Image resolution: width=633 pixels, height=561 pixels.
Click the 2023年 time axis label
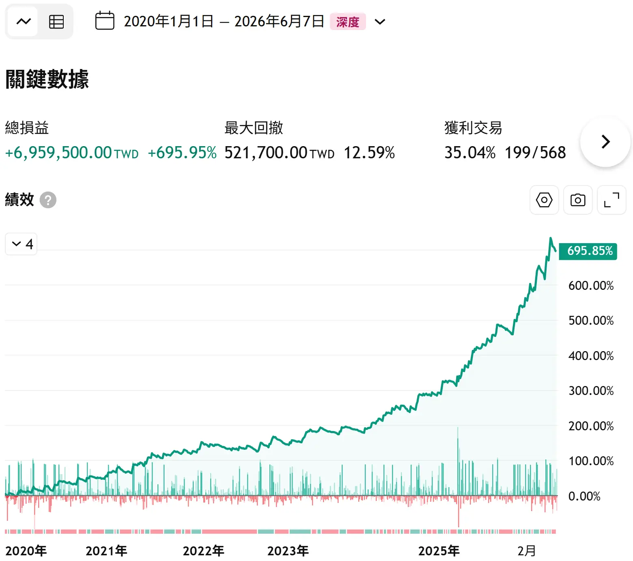(288, 551)
